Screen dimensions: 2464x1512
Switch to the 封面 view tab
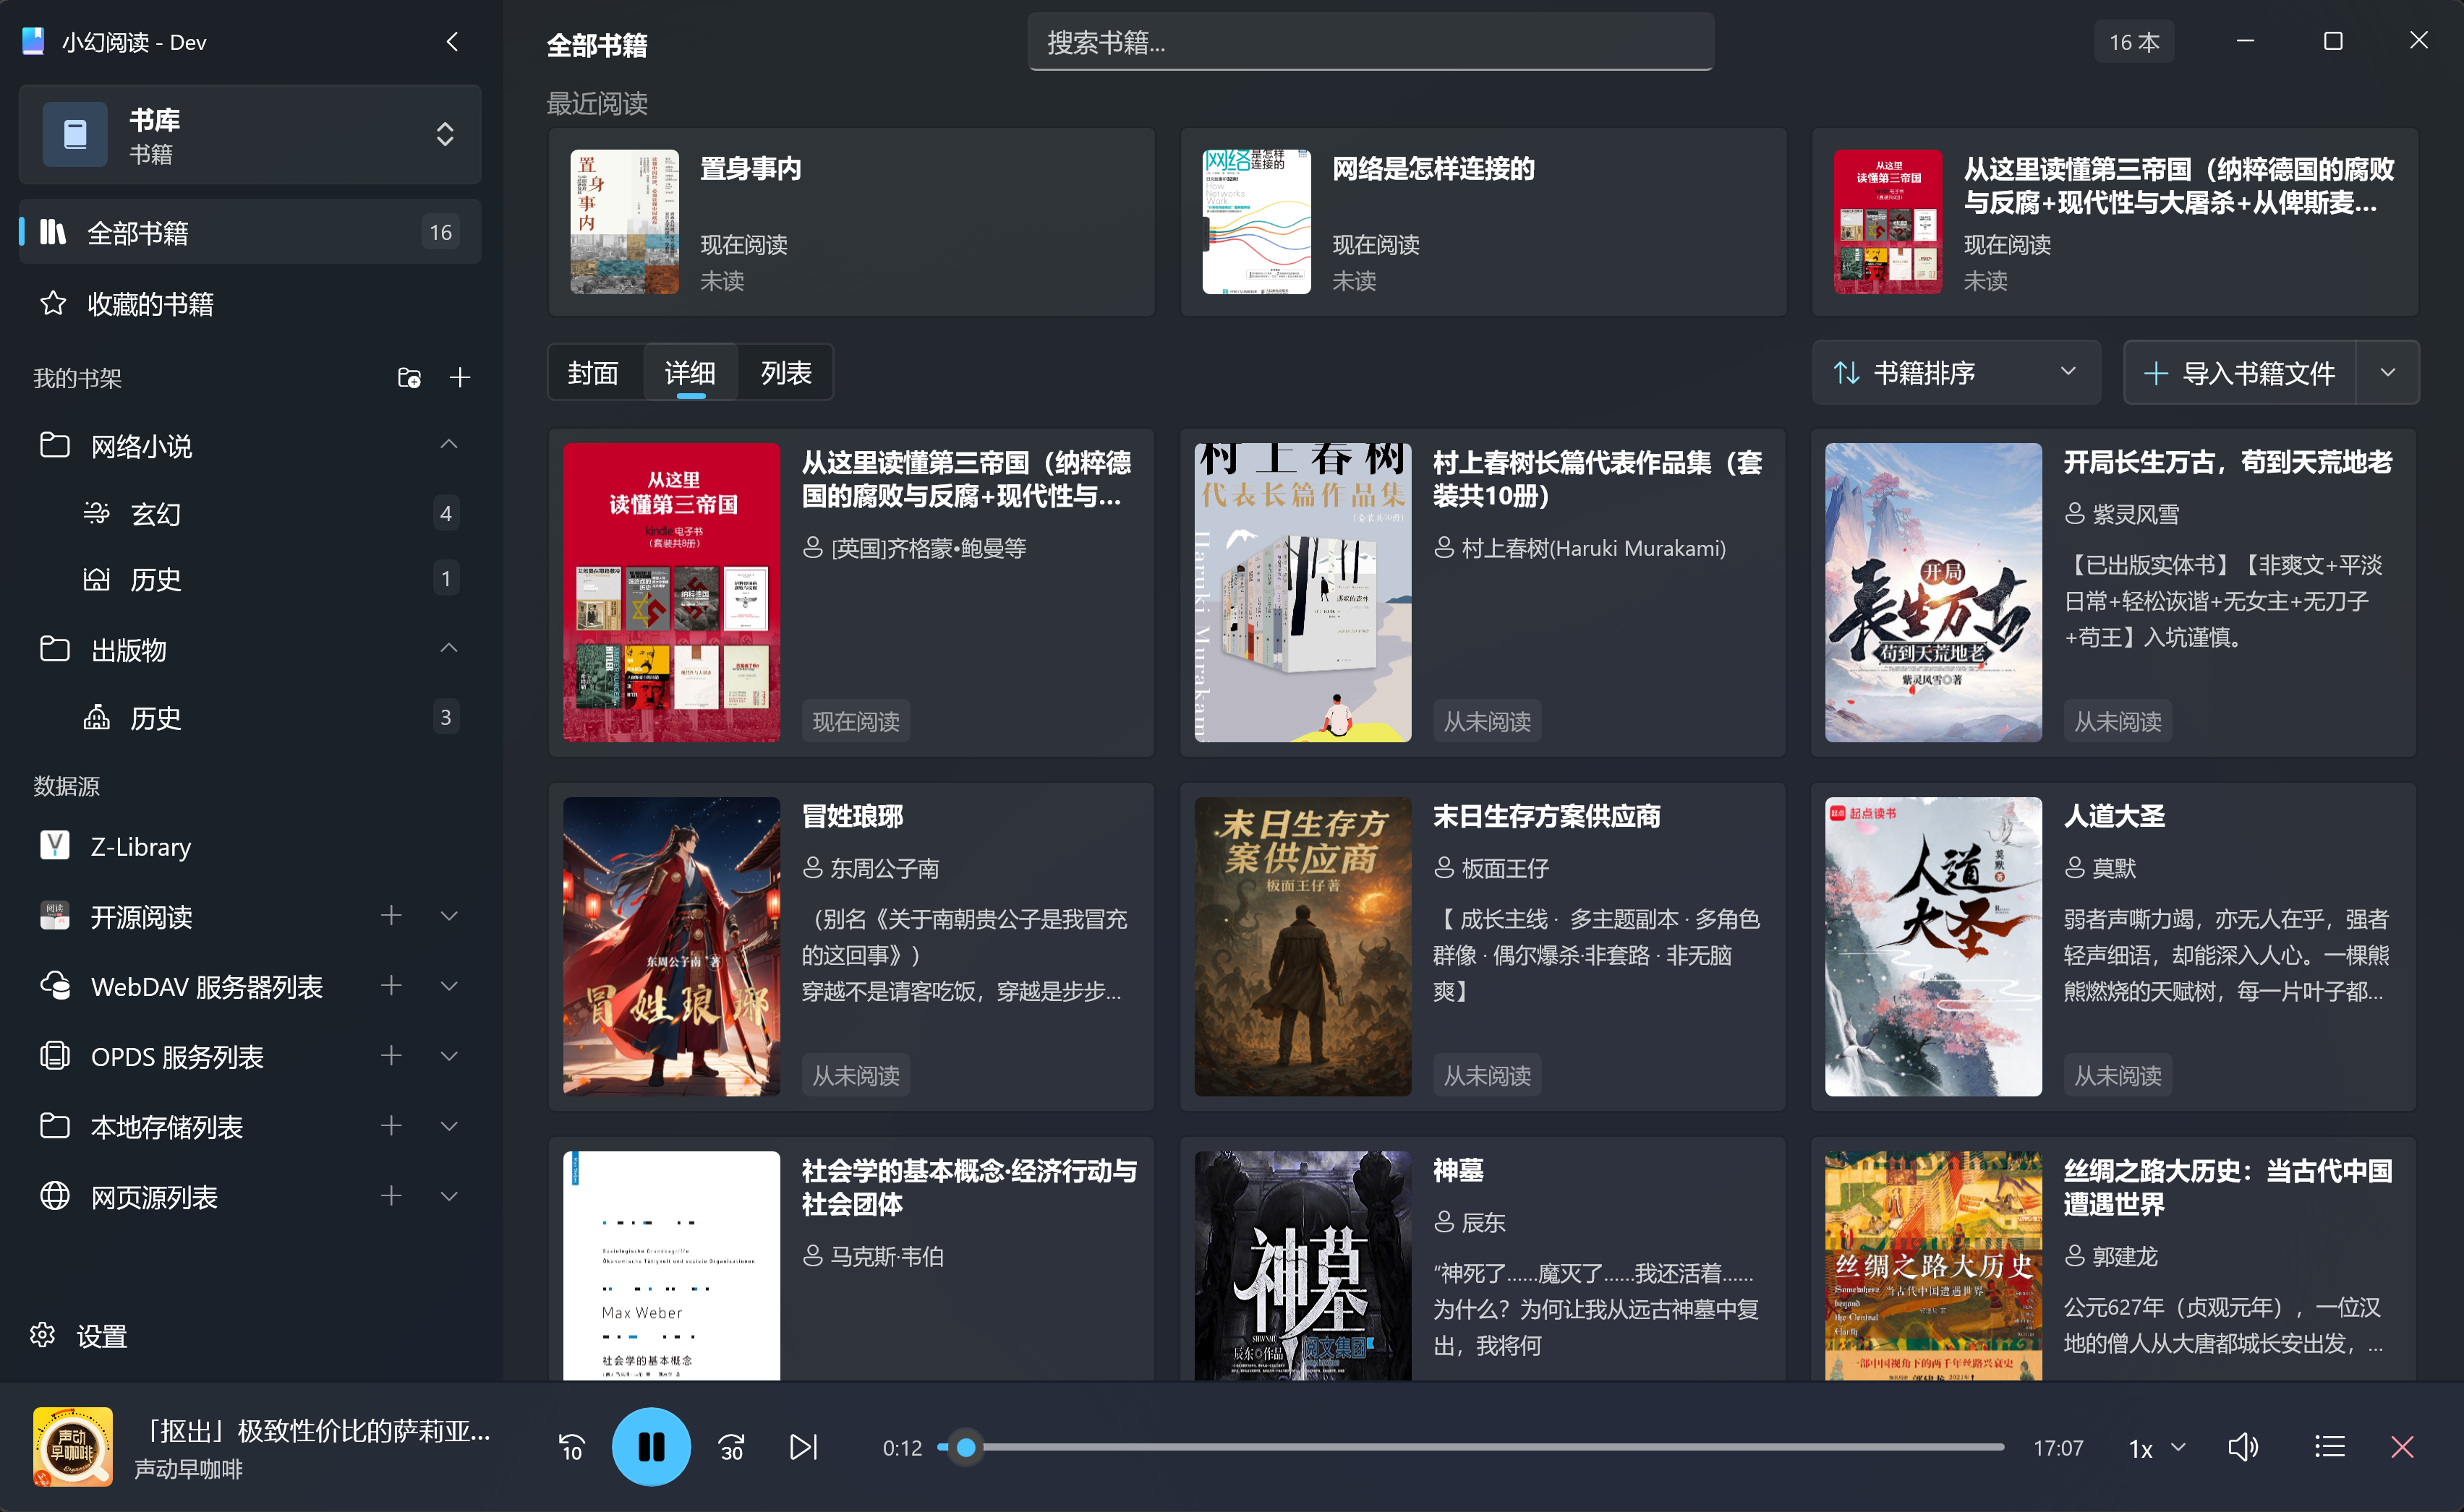[592, 371]
